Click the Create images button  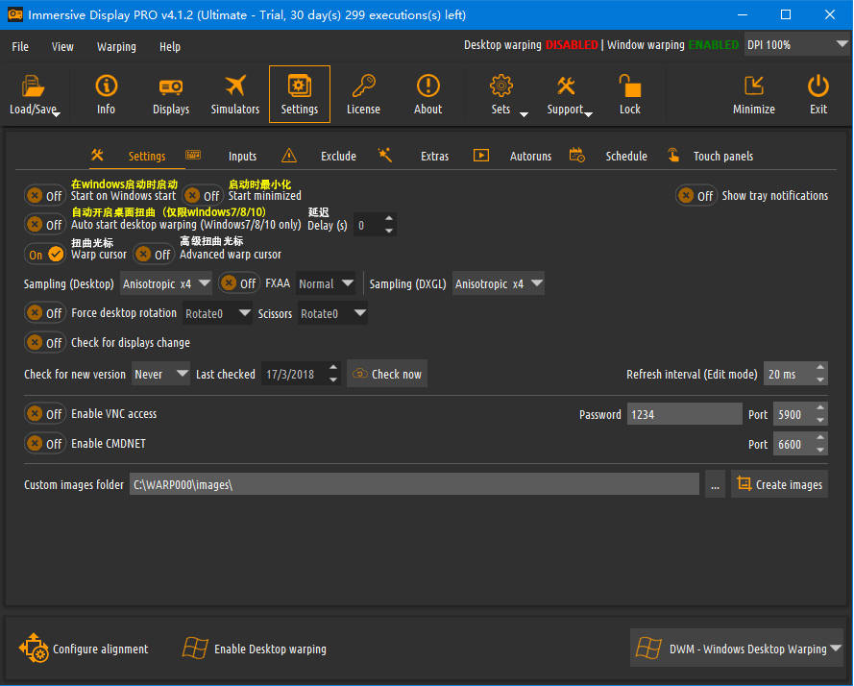click(779, 484)
